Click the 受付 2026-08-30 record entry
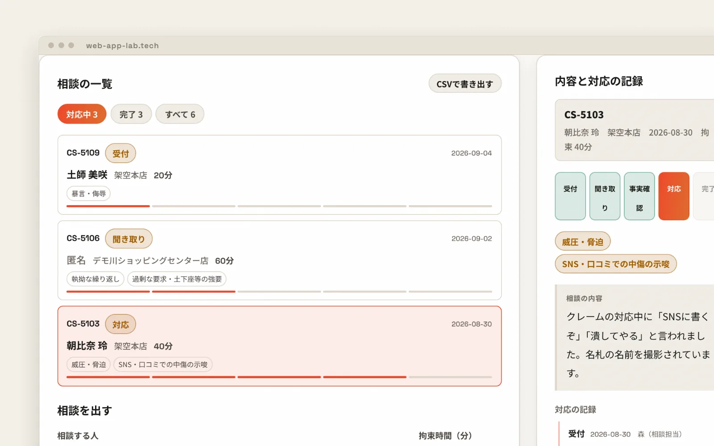The image size is (714, 446). tap(625, 434)
